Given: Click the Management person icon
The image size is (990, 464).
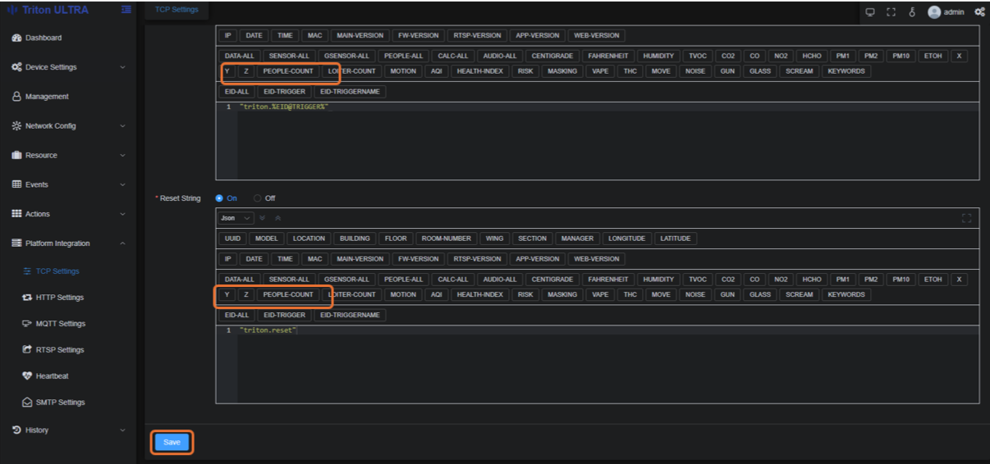Looking at the screenshot, I should 16,96.
